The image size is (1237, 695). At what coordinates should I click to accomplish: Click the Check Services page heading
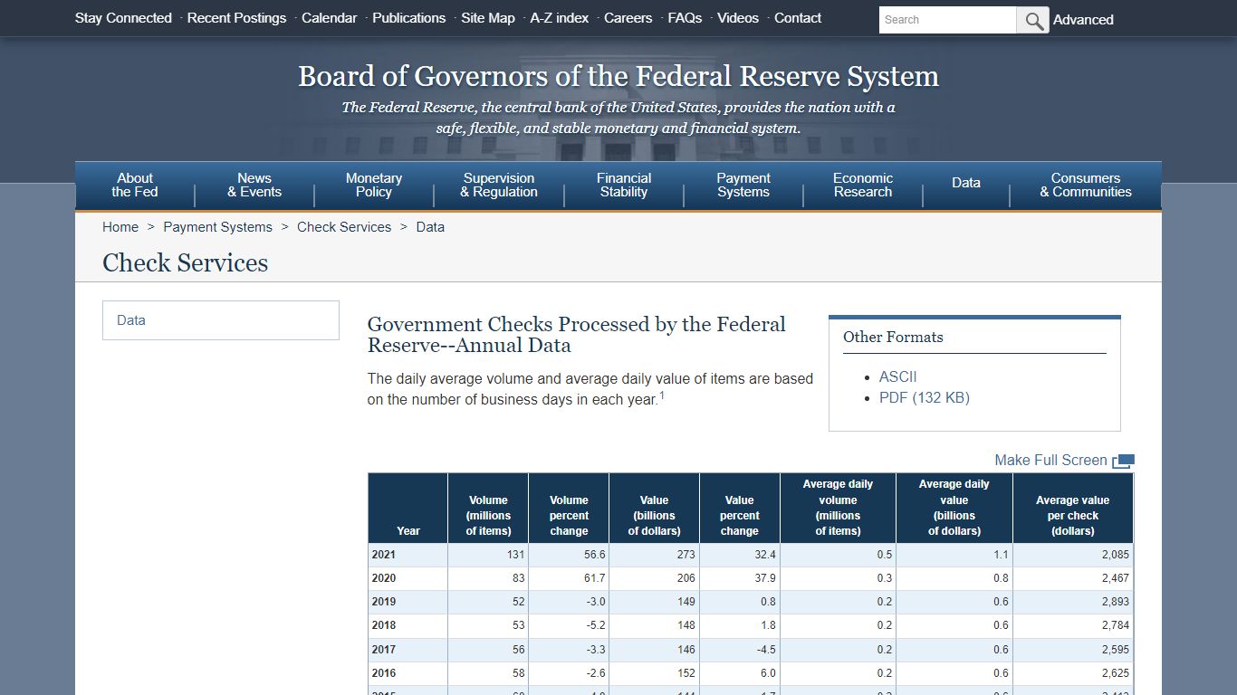[186, 263]
